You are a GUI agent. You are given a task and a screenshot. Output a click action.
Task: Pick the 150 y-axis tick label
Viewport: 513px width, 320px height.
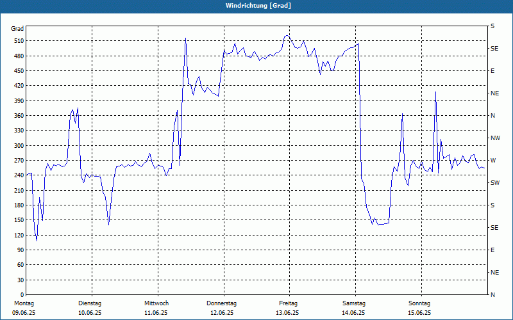pyautogui.click(x=19, y=220)
